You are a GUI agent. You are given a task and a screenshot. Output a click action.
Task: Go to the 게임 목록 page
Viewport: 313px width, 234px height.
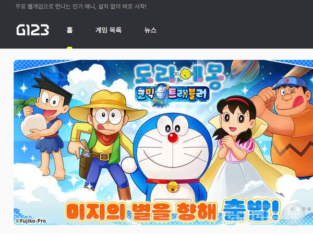click(109, 30)
